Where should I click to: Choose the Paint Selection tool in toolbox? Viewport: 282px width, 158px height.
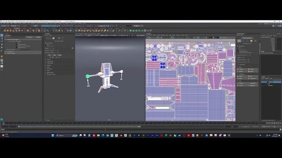[x=2, y=41]
